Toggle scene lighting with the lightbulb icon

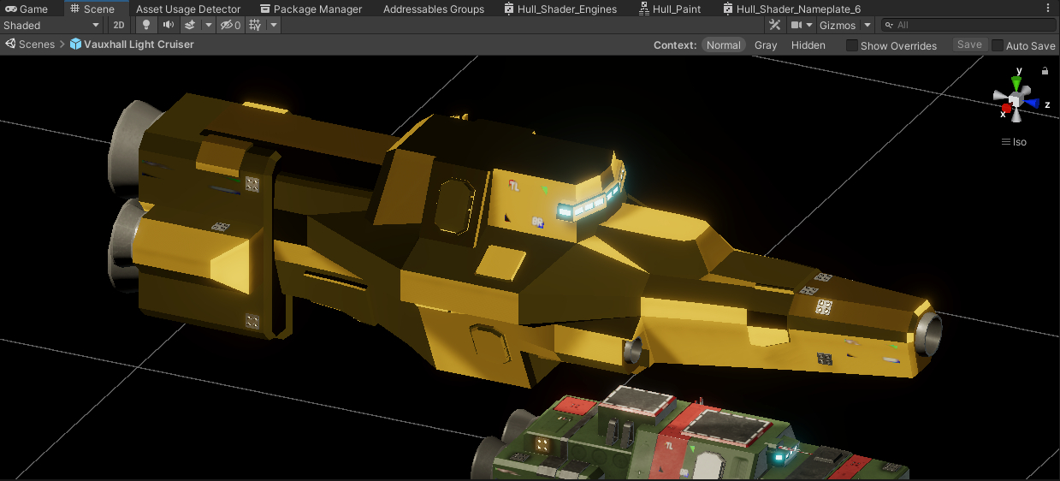[x=146, y=26]
